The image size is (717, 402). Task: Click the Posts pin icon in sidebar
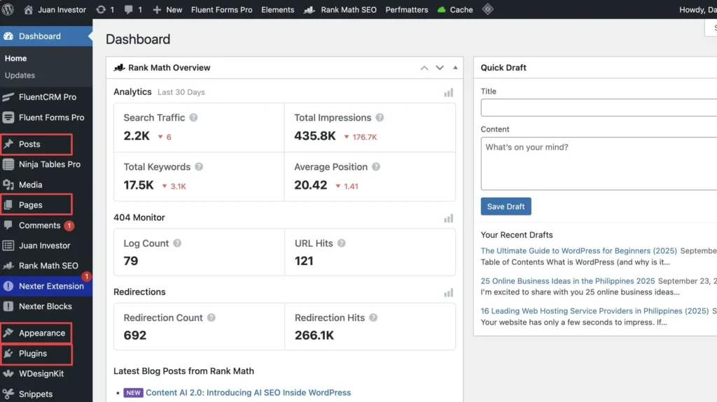click(x=8, y=144)
